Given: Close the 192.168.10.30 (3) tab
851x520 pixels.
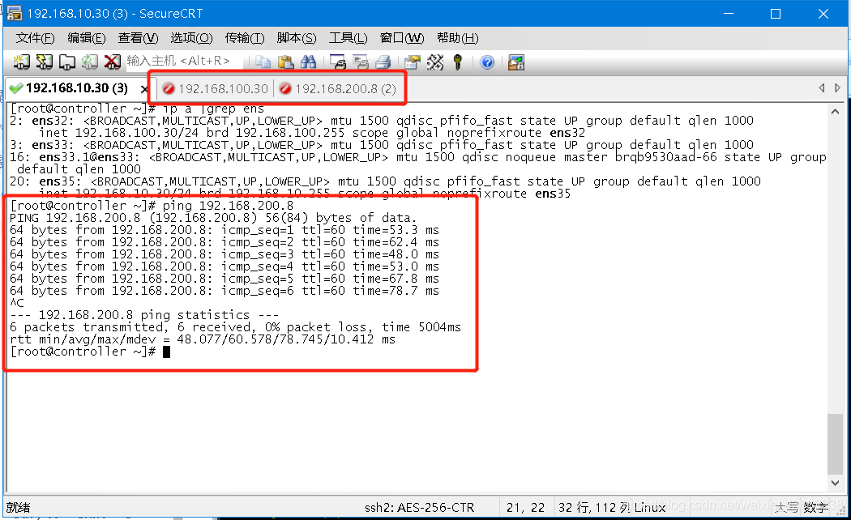Looking at the screenshot, I should (143, 89).
